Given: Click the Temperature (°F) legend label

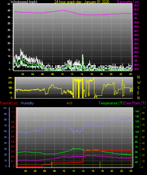Looking at the screenshot, I should click(x=111, y=103).
